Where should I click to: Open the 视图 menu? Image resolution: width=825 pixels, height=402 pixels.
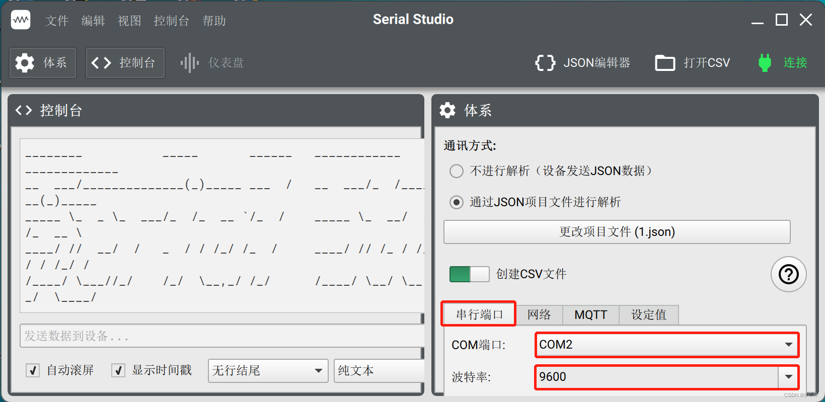tap(129, 21)
